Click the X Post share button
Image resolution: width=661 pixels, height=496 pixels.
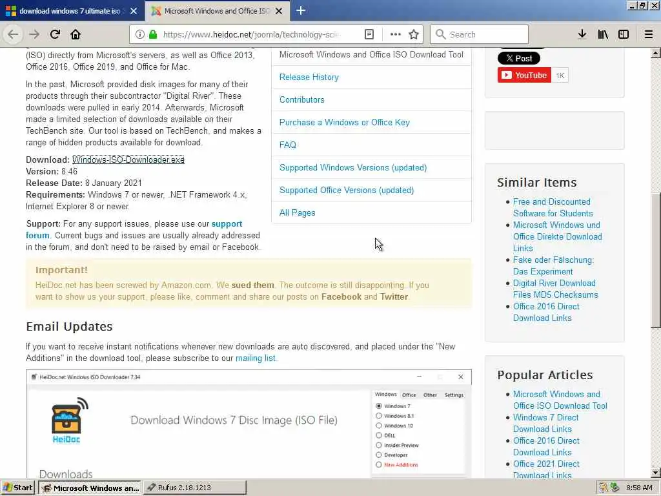click(x=518, y=58)
